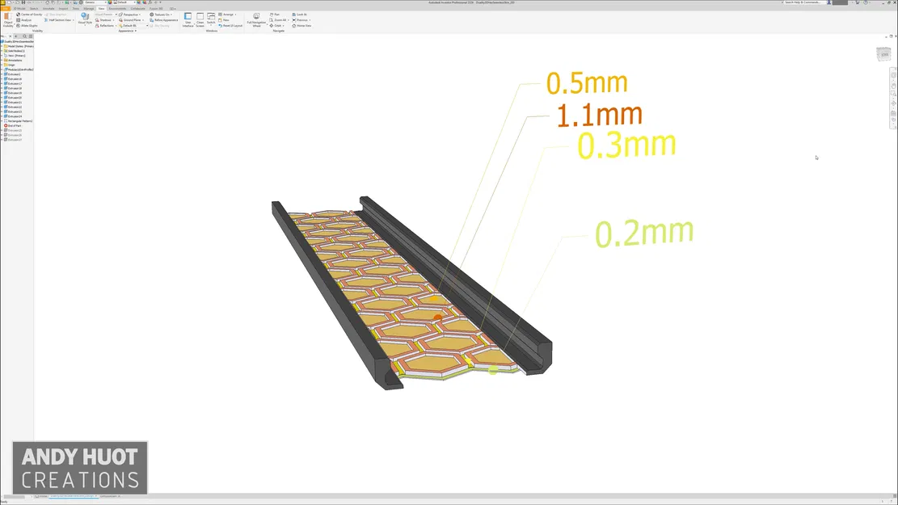Click navigation bar Zoom Window icon
The width and height of the screenshot is (898, 505).
(893, 94)
